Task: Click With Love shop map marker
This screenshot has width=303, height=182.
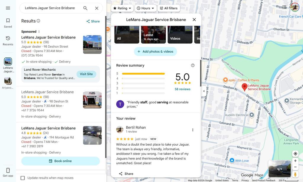Action: pyautogui.click(x=232, y=160)
